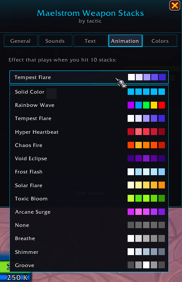Choose the Breathe animation
This screenshot has width=182, height=282.
click(89, 238)
